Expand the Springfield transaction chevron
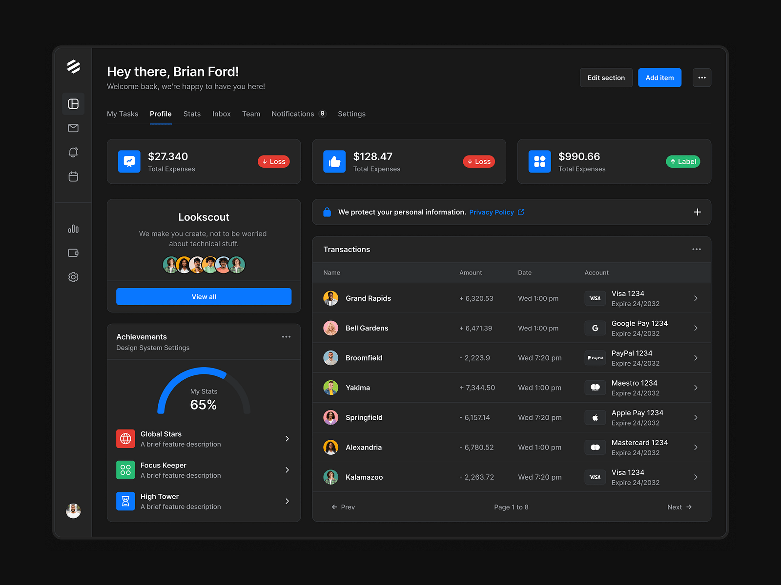This screenshot has width=781, height=585. coord(696,418)
